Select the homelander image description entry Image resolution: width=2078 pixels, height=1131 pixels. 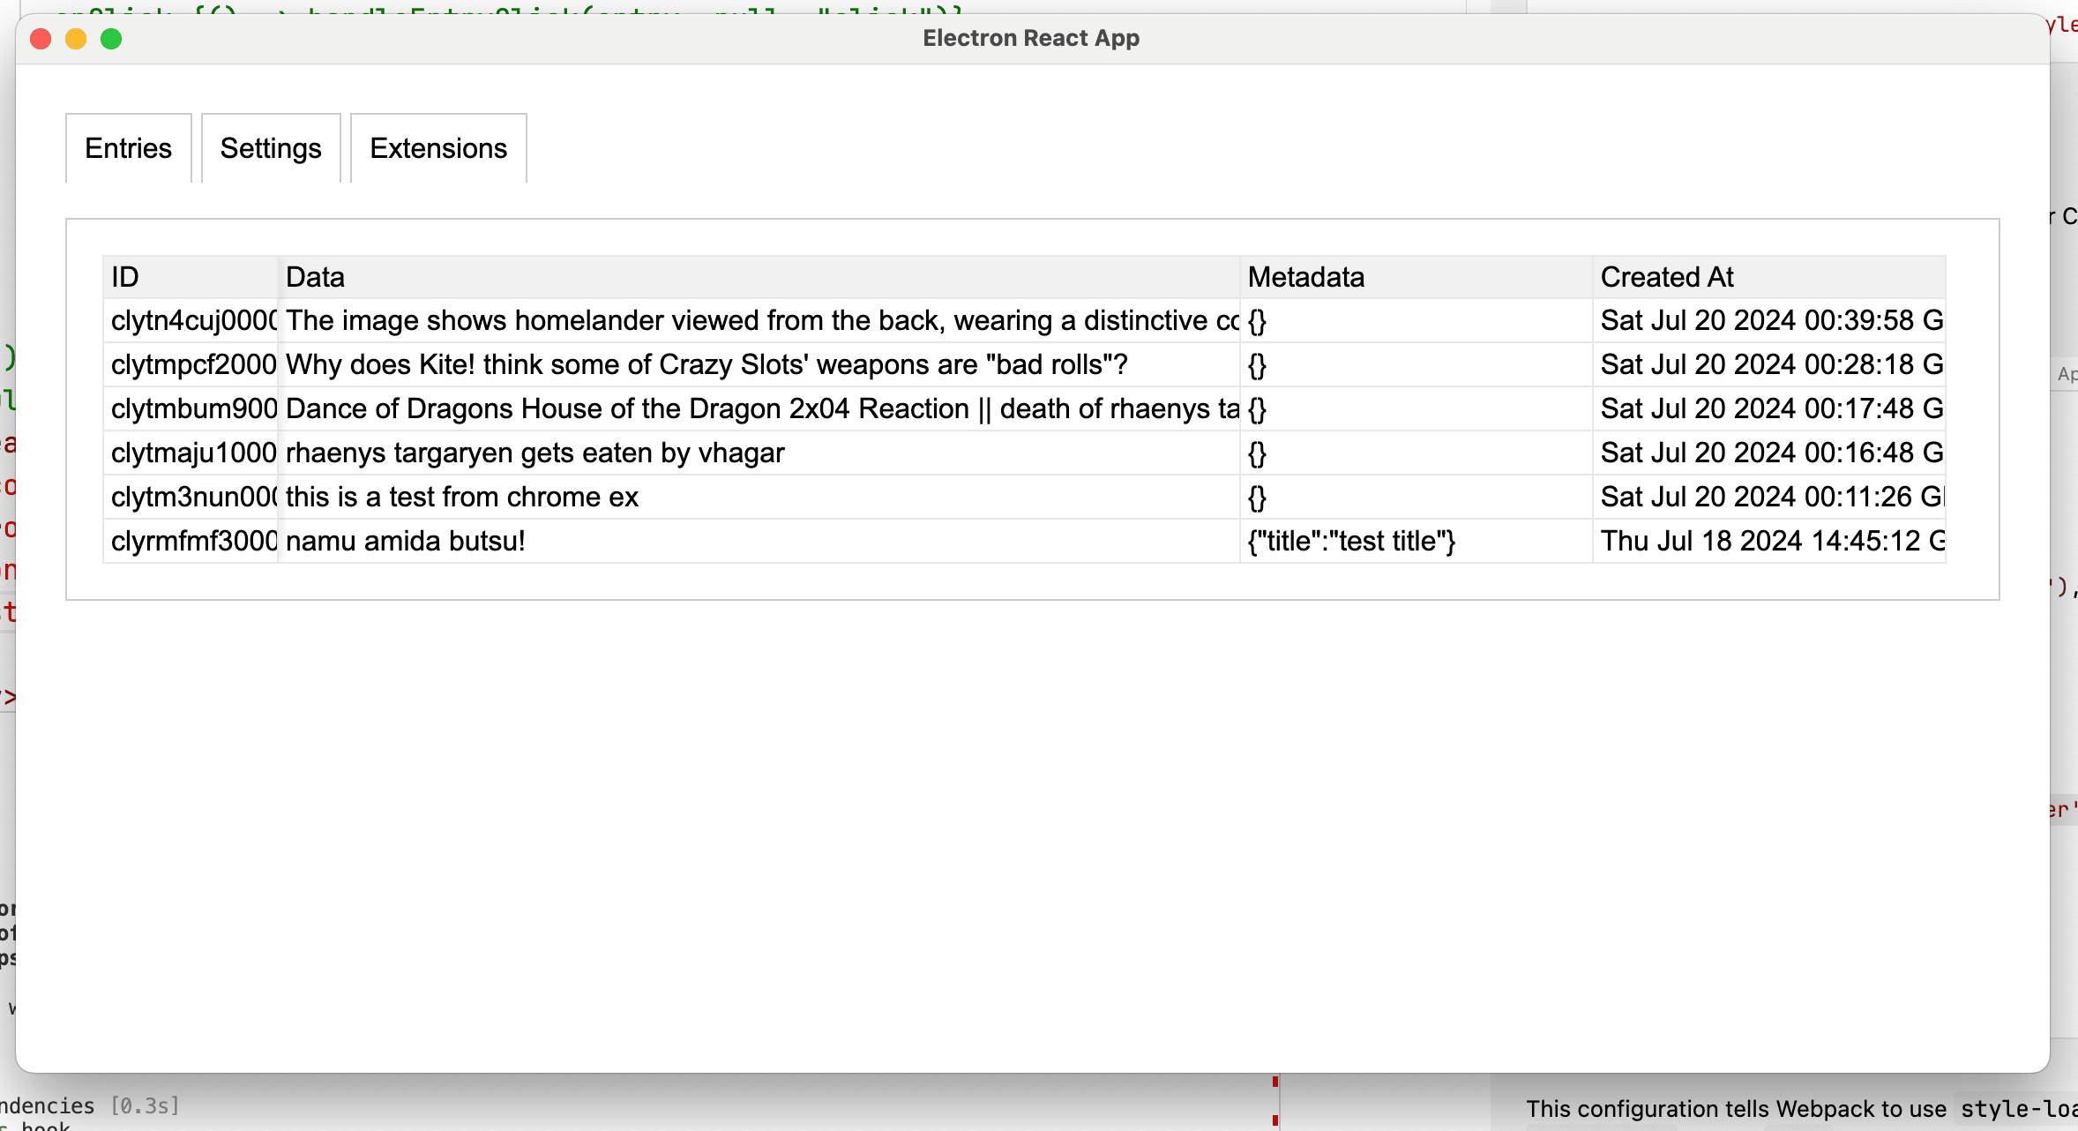(x=759, y=321)
